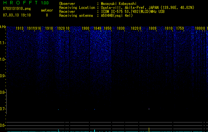
Task: Click the red echo dot below 1809
Action: [149, 109]
